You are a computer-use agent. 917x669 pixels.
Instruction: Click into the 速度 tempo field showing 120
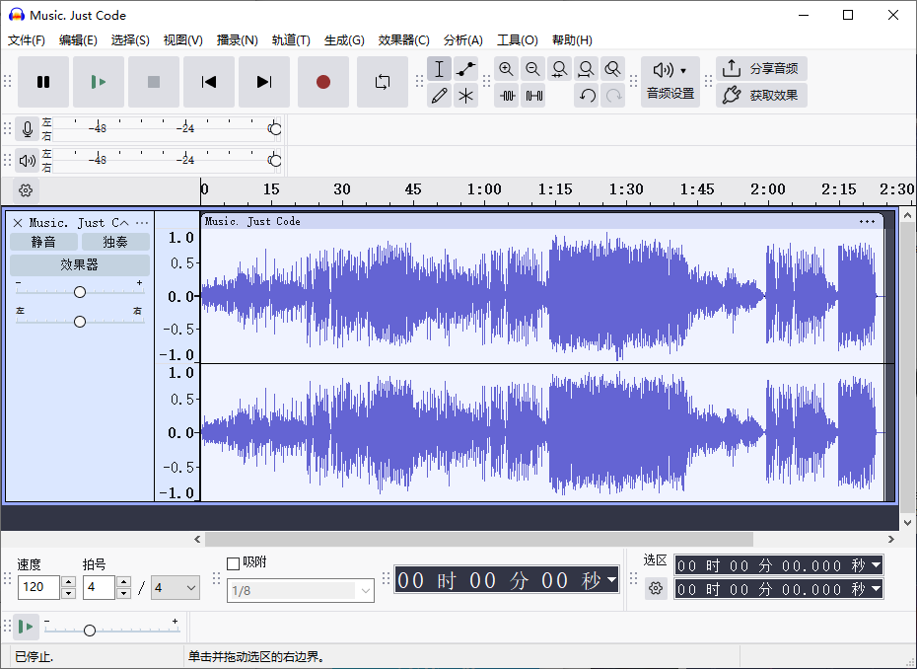pos(38,587)
